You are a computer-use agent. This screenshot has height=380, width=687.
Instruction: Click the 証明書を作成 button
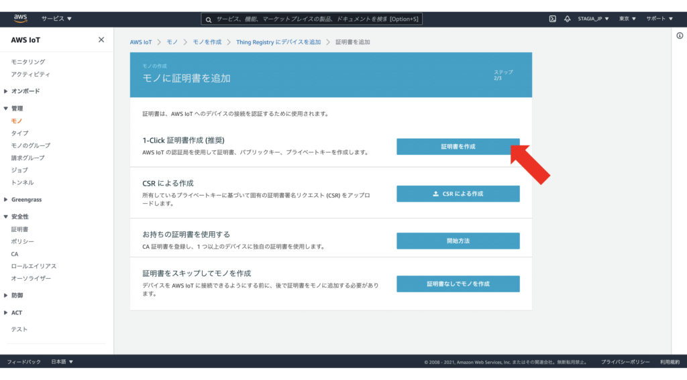458,146
